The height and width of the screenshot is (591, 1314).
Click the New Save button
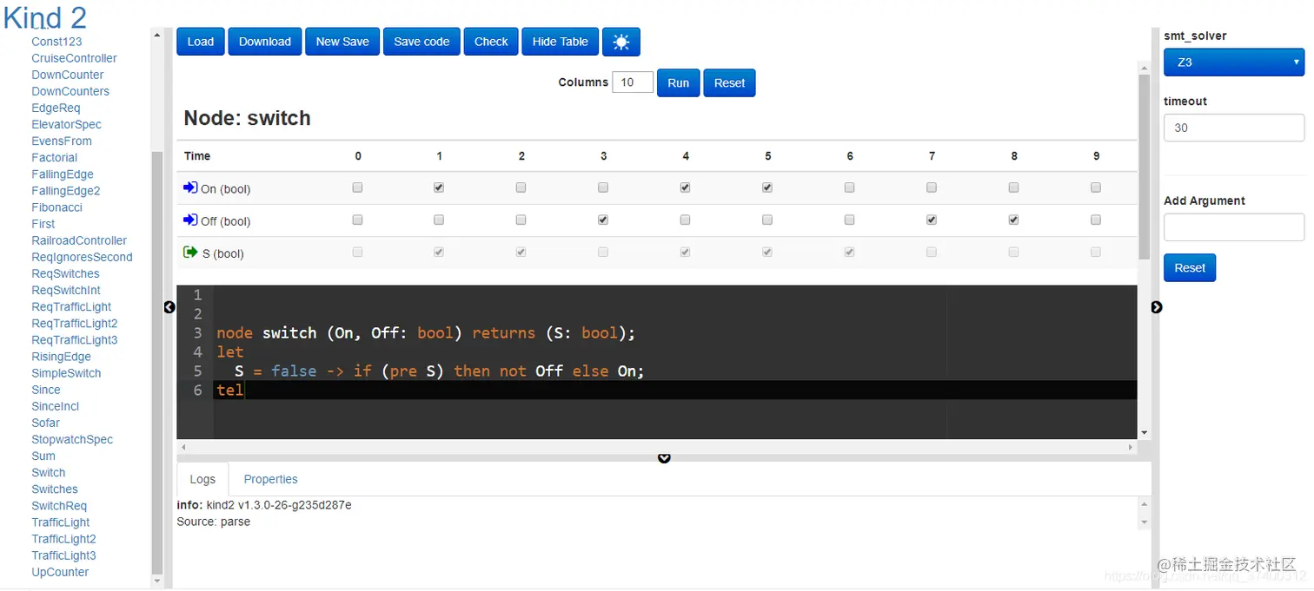pos(342,42)
